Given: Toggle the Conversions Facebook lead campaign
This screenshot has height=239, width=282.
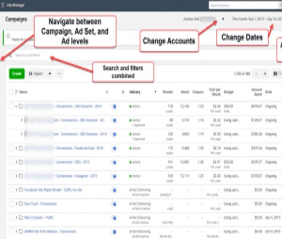Looking at the screenshot, I should tap(114, 149).
